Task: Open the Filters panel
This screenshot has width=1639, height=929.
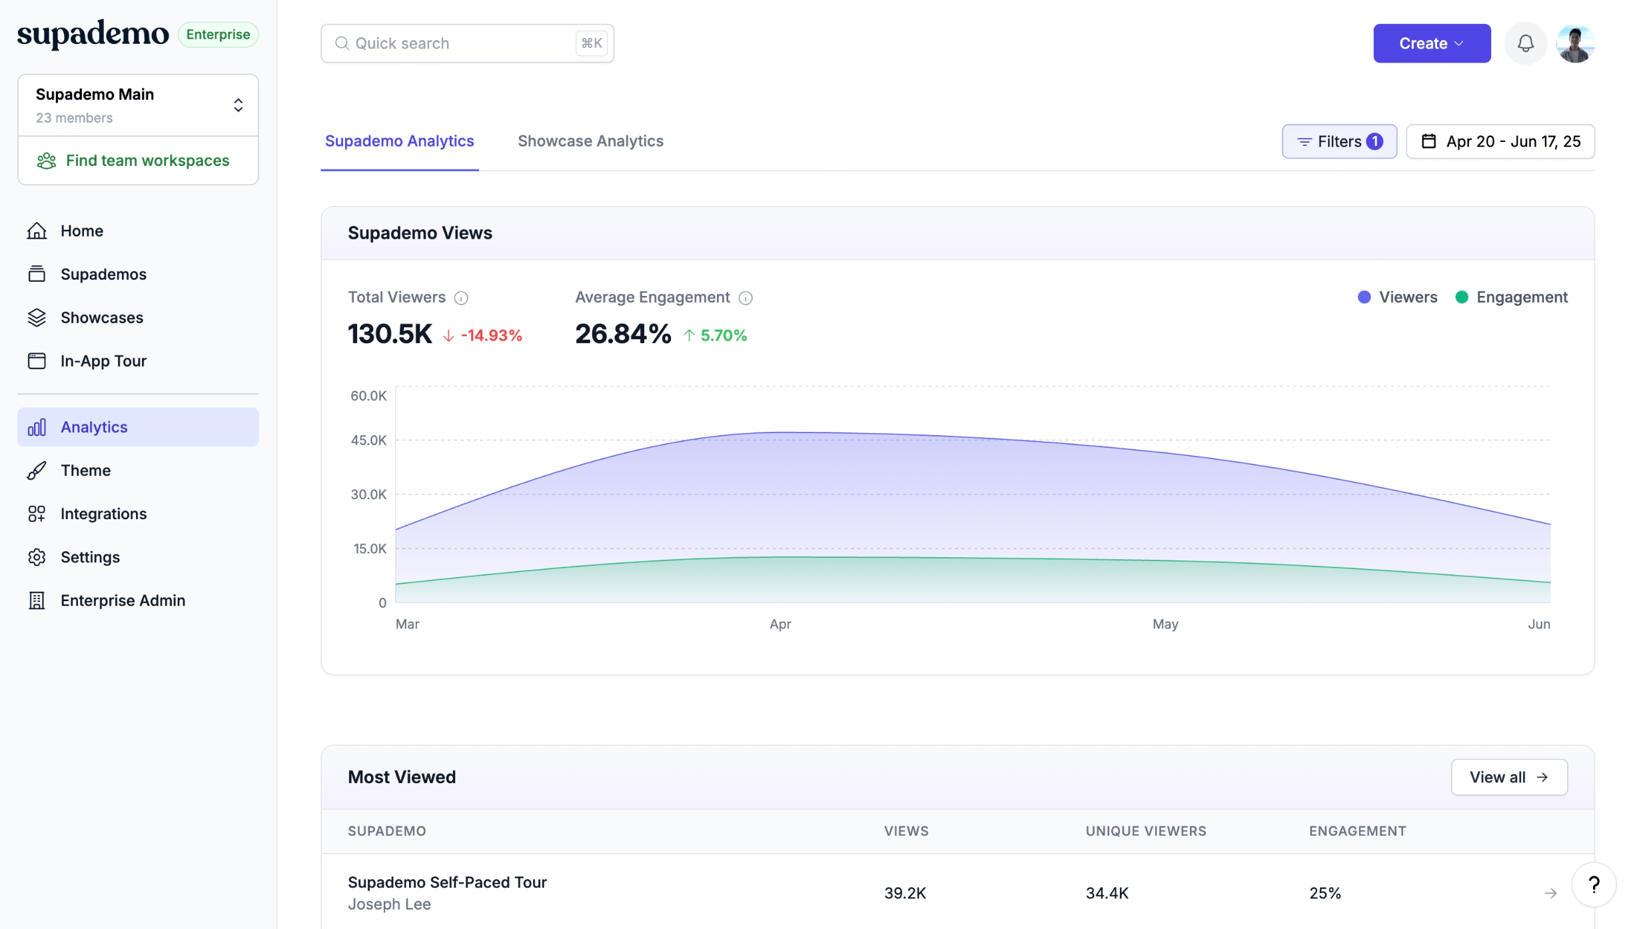Action: coord(1339,141)
